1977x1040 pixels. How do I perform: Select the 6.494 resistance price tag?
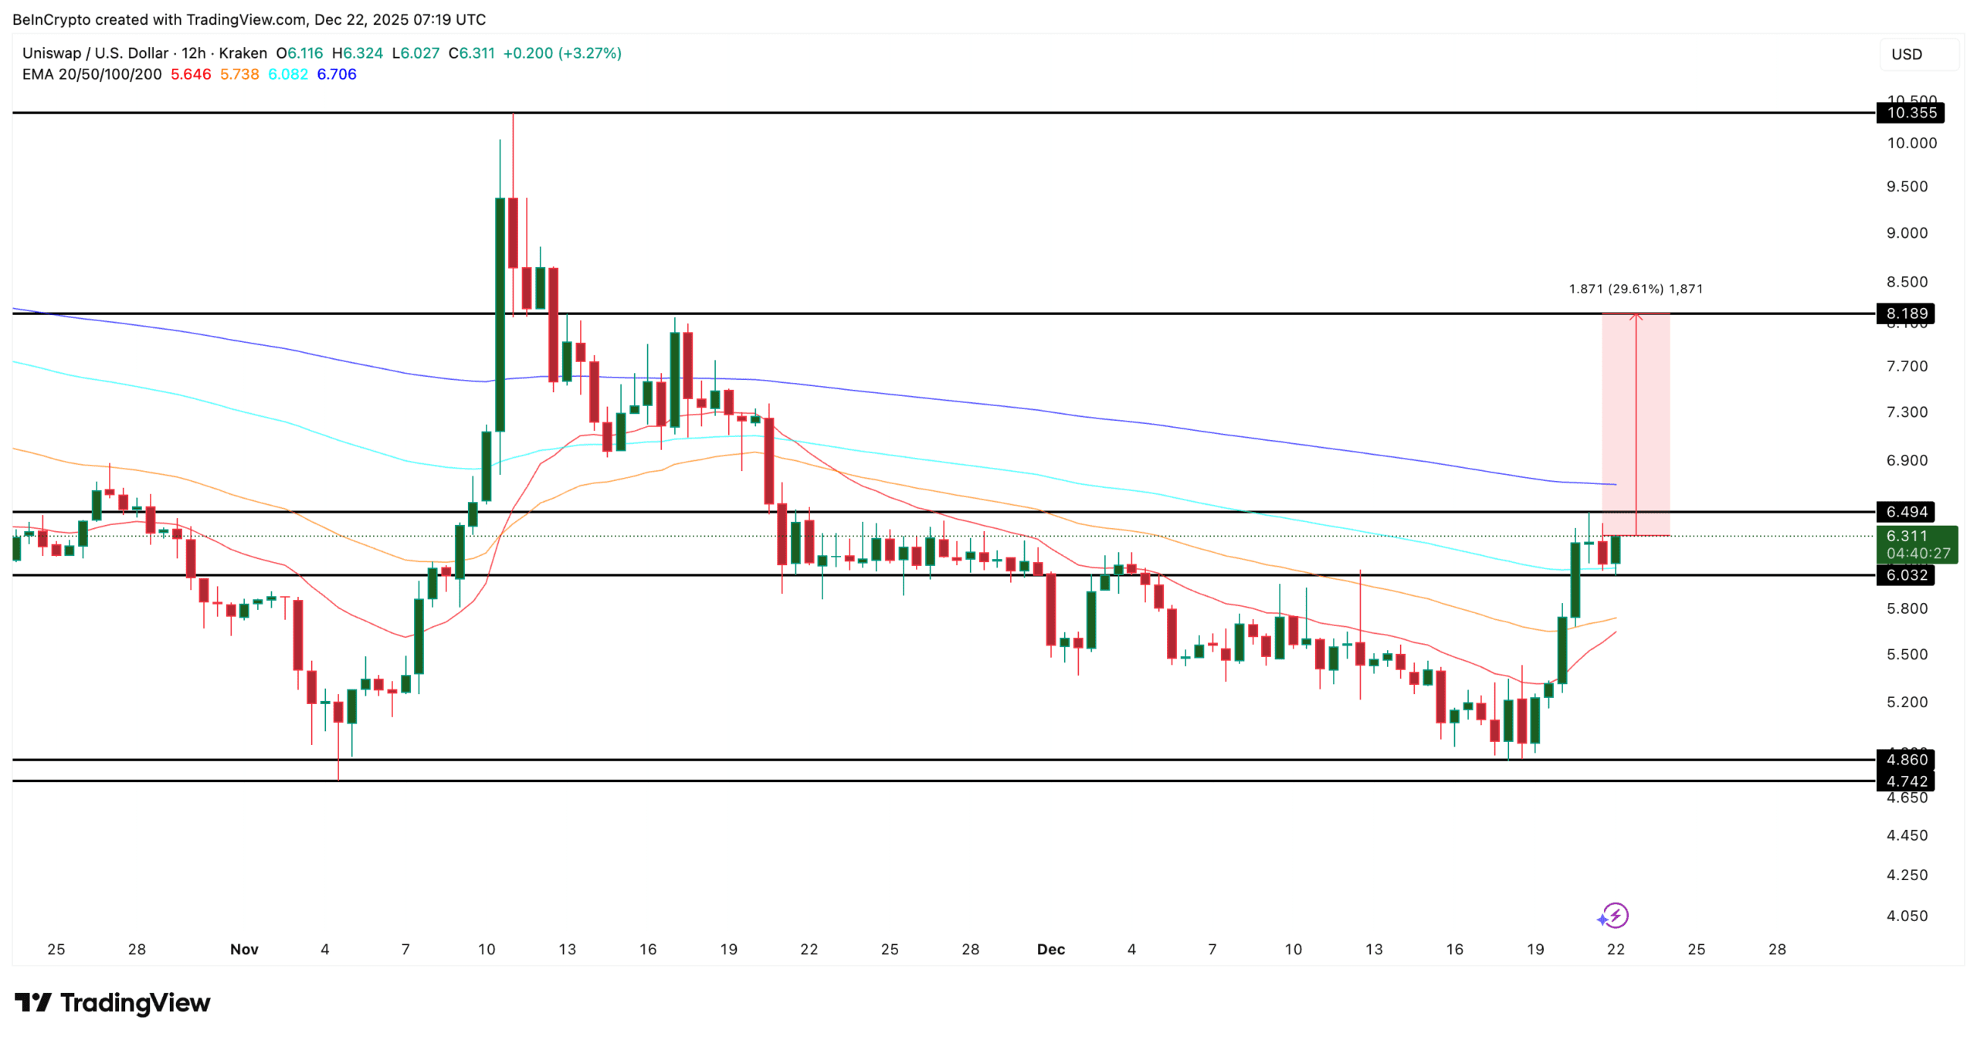(1906, 512)
